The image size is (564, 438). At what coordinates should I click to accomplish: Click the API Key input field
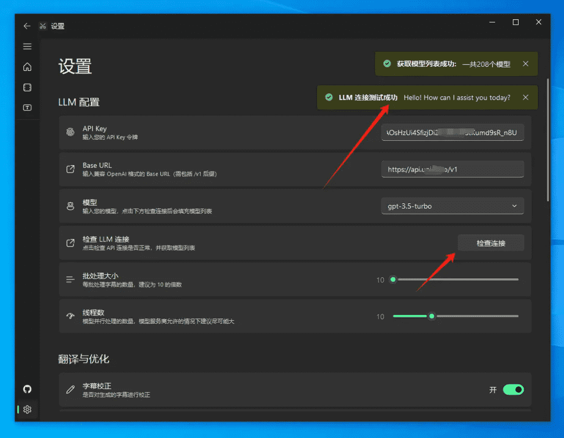452,132
